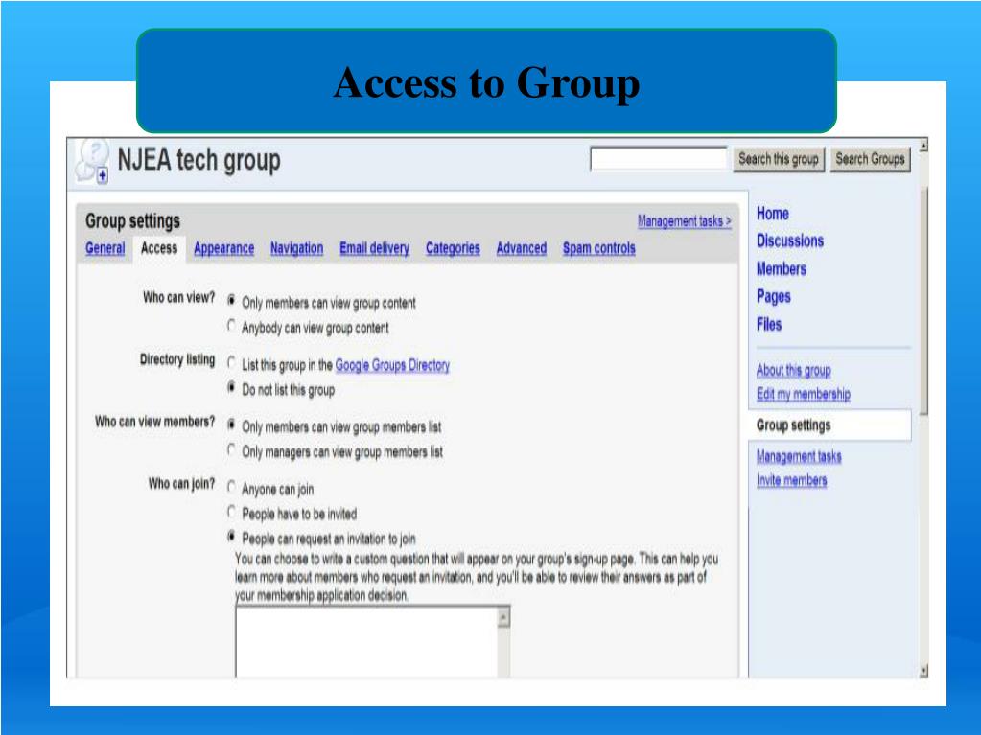Select the 'Anyone can join' option

coord(231,487)
